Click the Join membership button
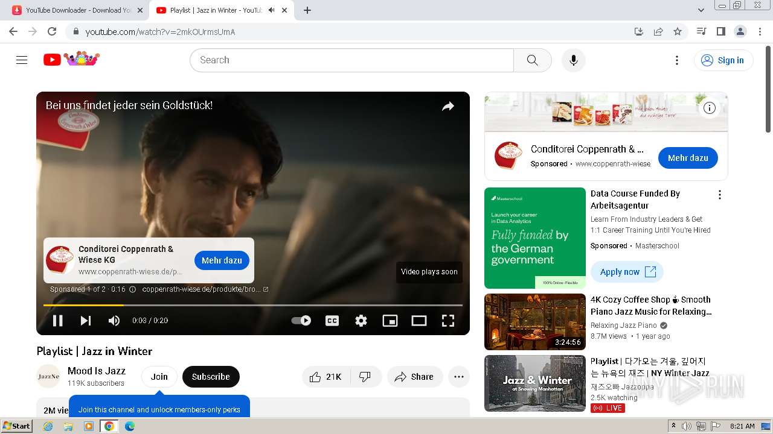 [159, 377]
